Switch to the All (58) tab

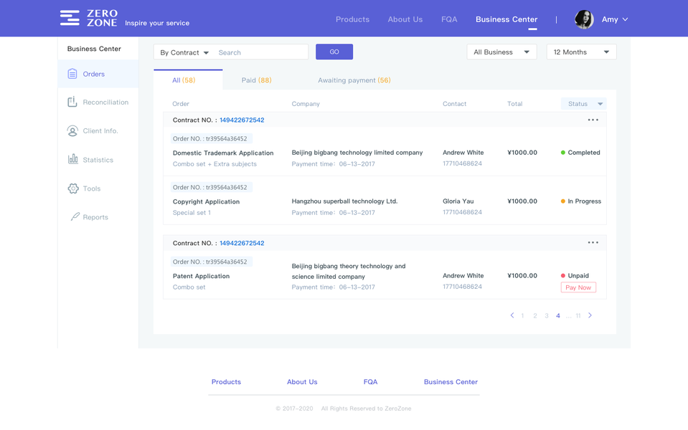click(x=188, y=80)
